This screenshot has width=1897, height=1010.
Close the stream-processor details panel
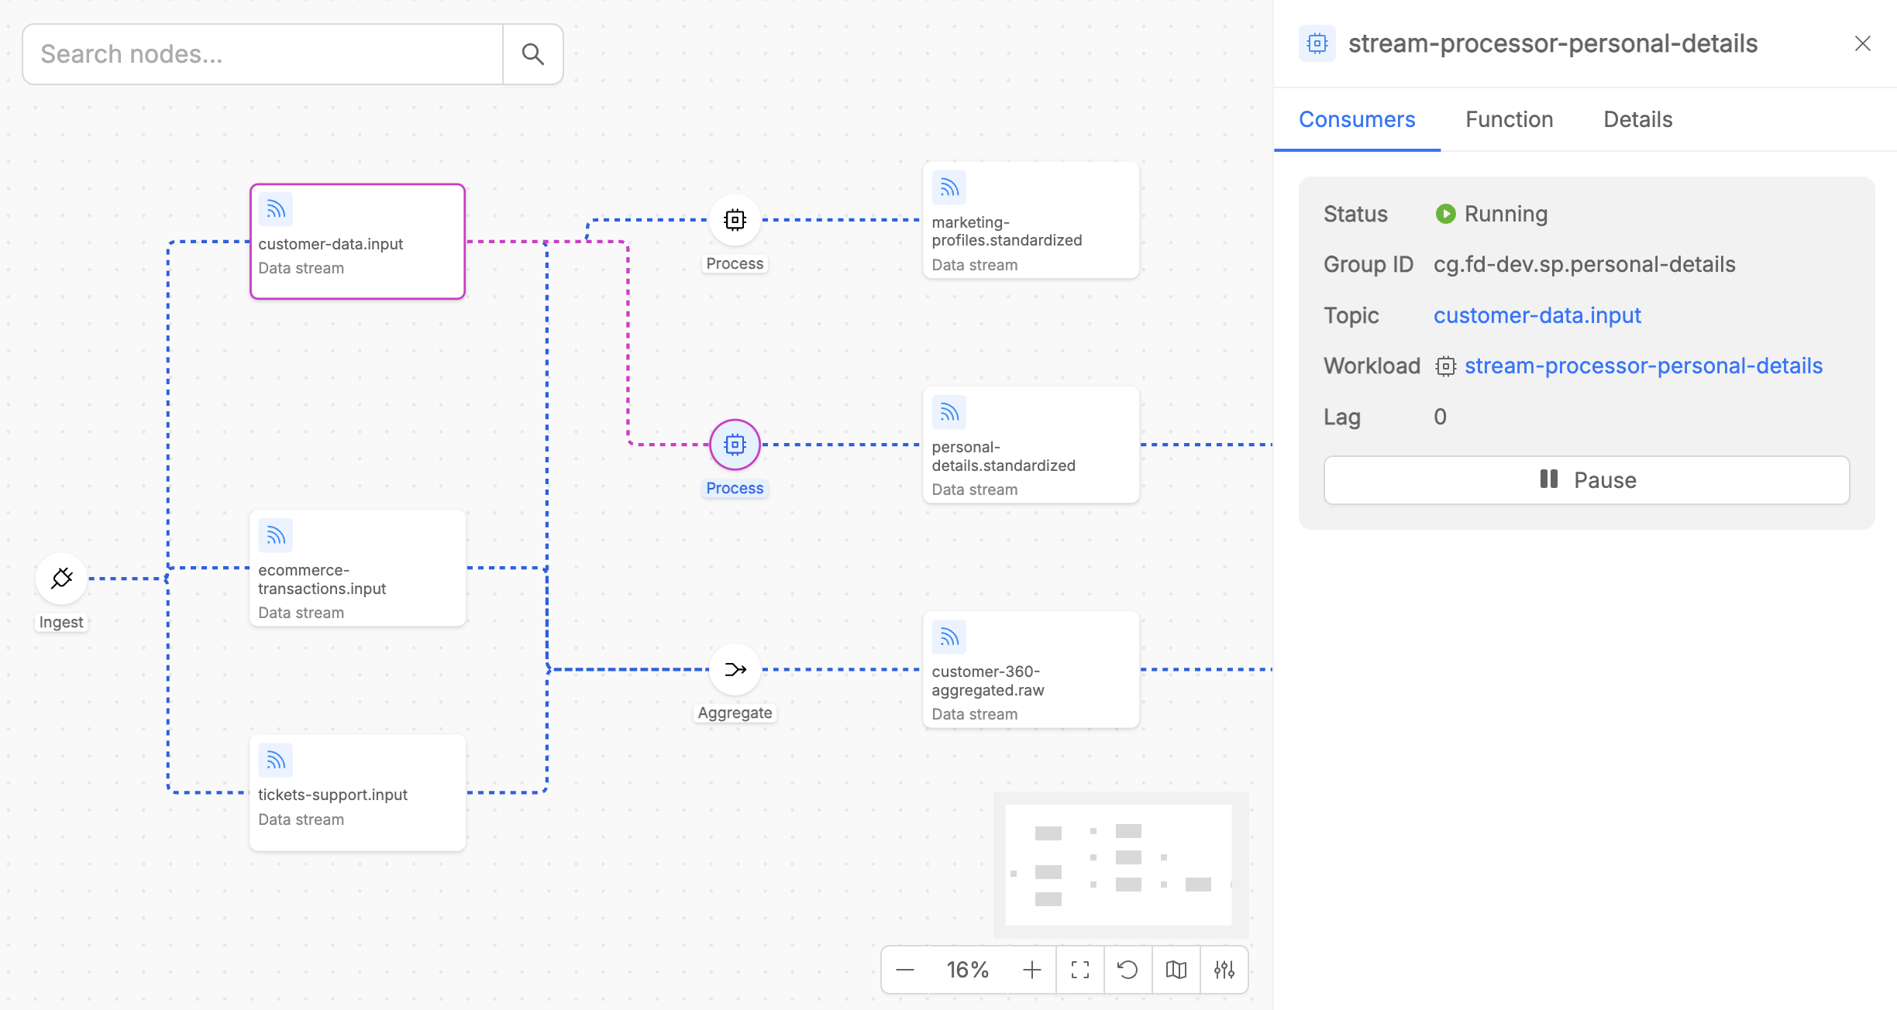(x=1862, y=43)
